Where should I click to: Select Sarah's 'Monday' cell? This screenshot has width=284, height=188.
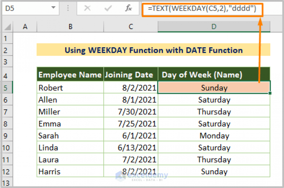pyautogui.click(x=214, y=136)
